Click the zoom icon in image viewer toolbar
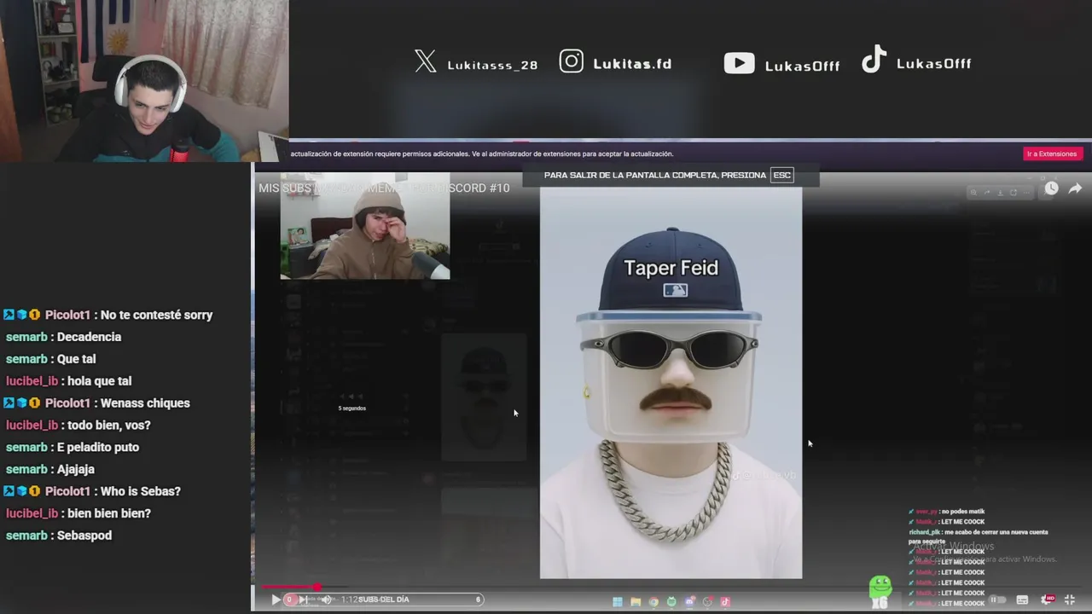Screen dimensions: 1092x614 click(973, 193)
